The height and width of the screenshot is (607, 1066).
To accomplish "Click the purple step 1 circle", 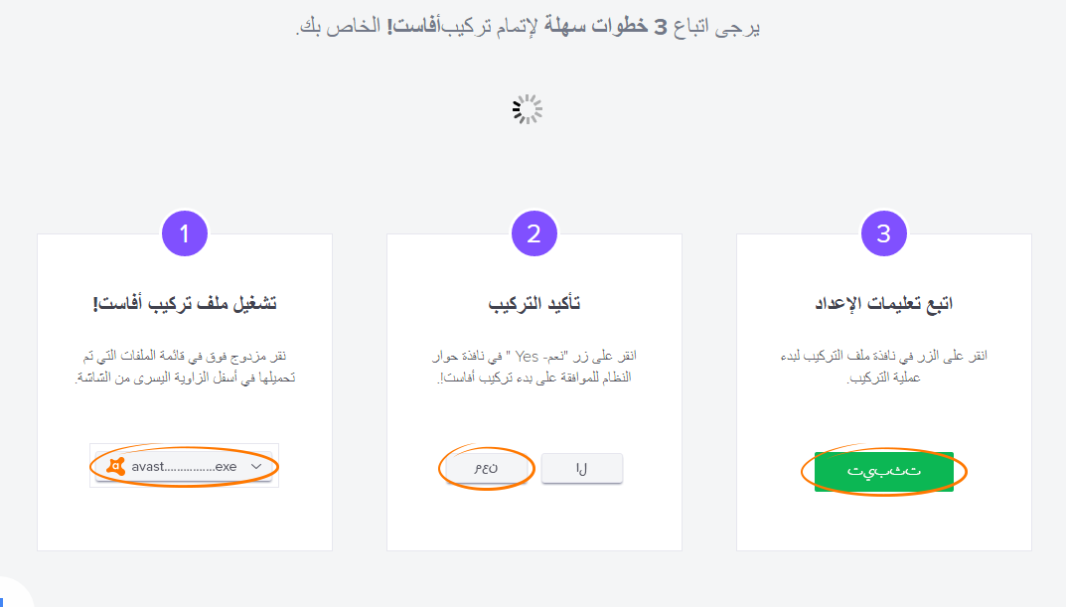I will [x=184, y=233].
